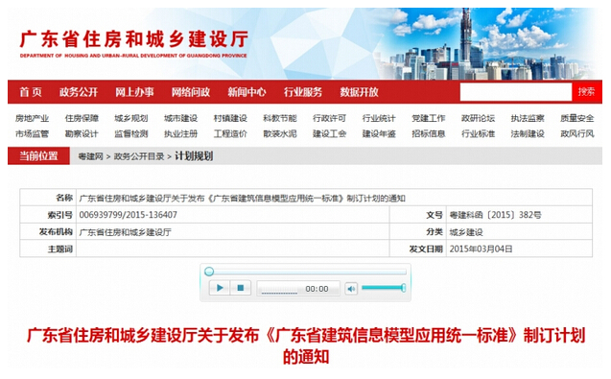Viewport: 611px width, 379px height.
Task: Stop the audio playback
Action: click(241, 288)
